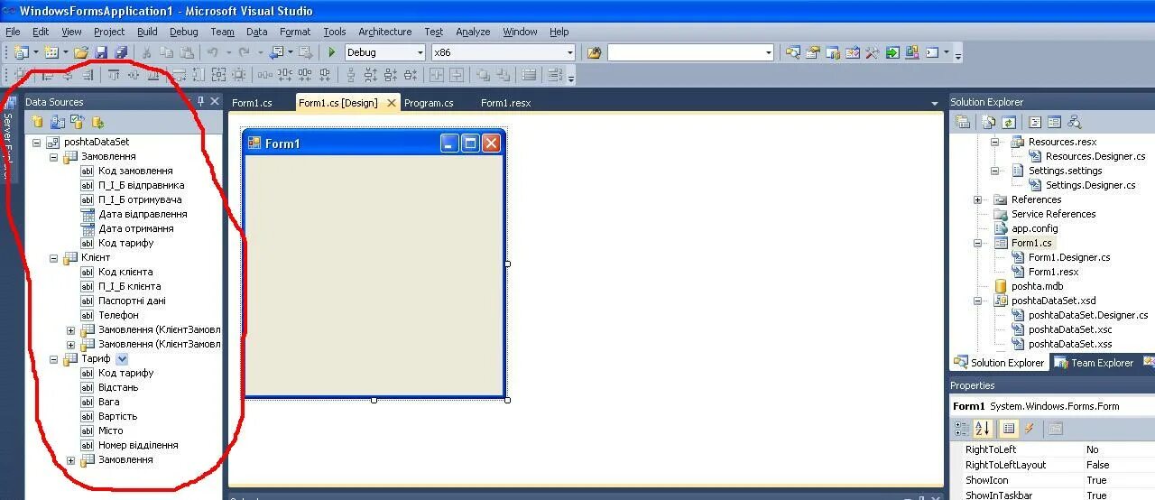This screenshot has height=500, width=1155.
Task: Select app.config in Solution Explorer
Action: [1035, 228]
